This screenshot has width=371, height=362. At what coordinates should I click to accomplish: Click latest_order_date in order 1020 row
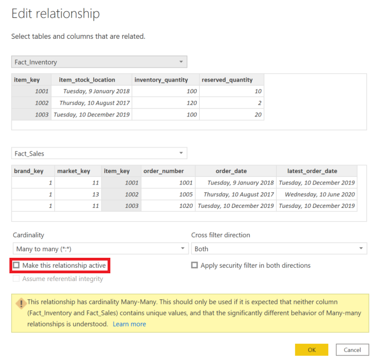pos(317,206)
